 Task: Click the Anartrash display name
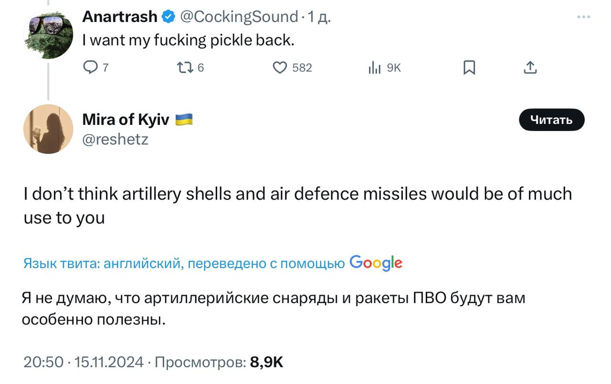(119, 17)
